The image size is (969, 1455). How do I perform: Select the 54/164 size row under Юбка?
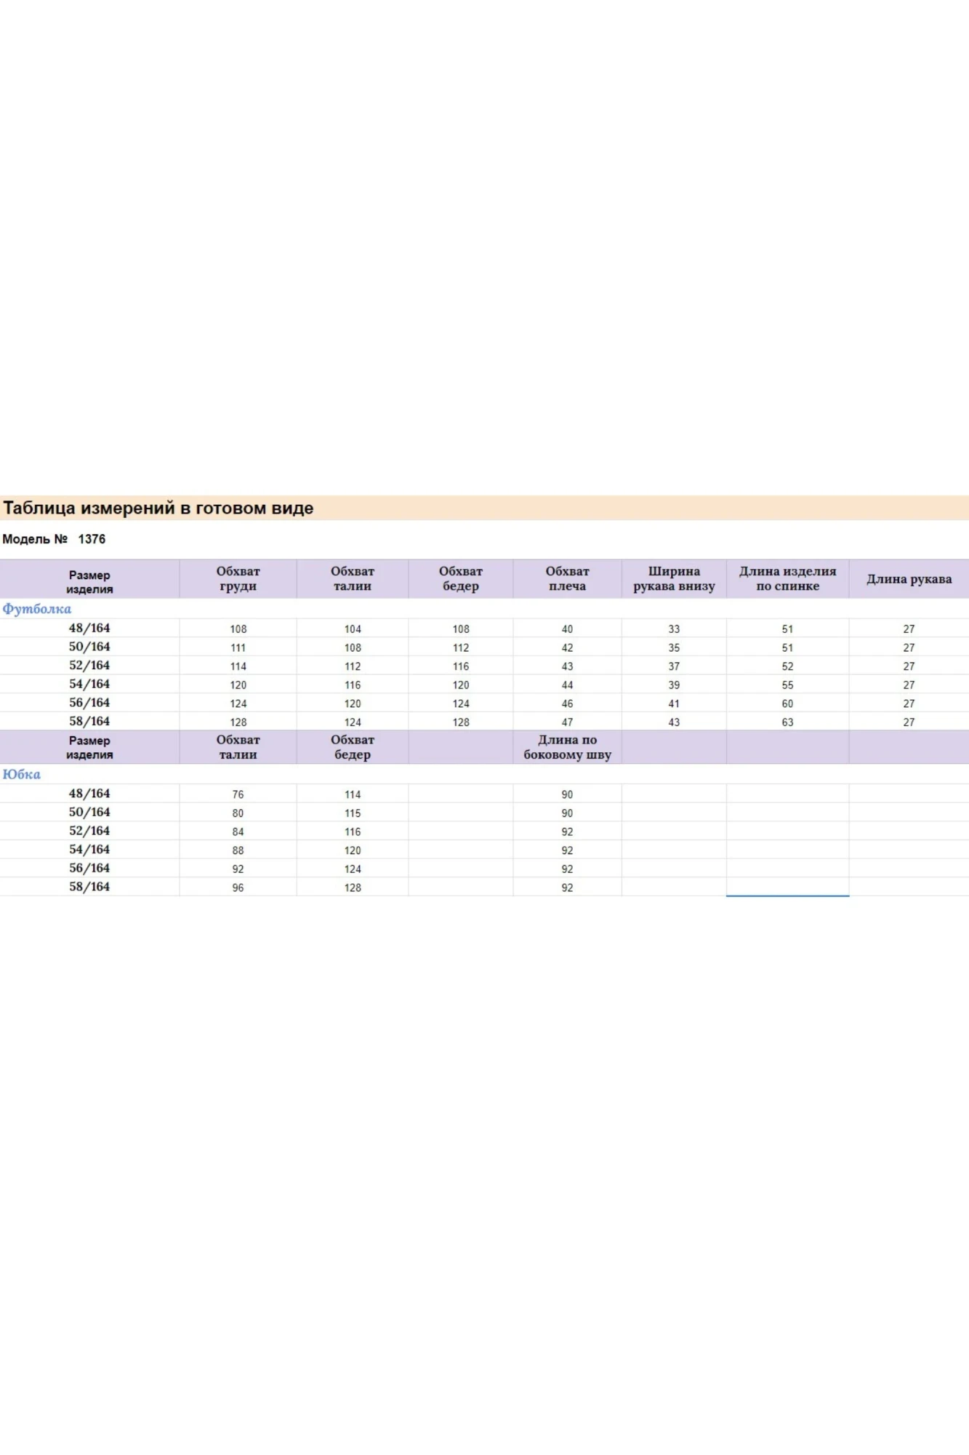484,850
